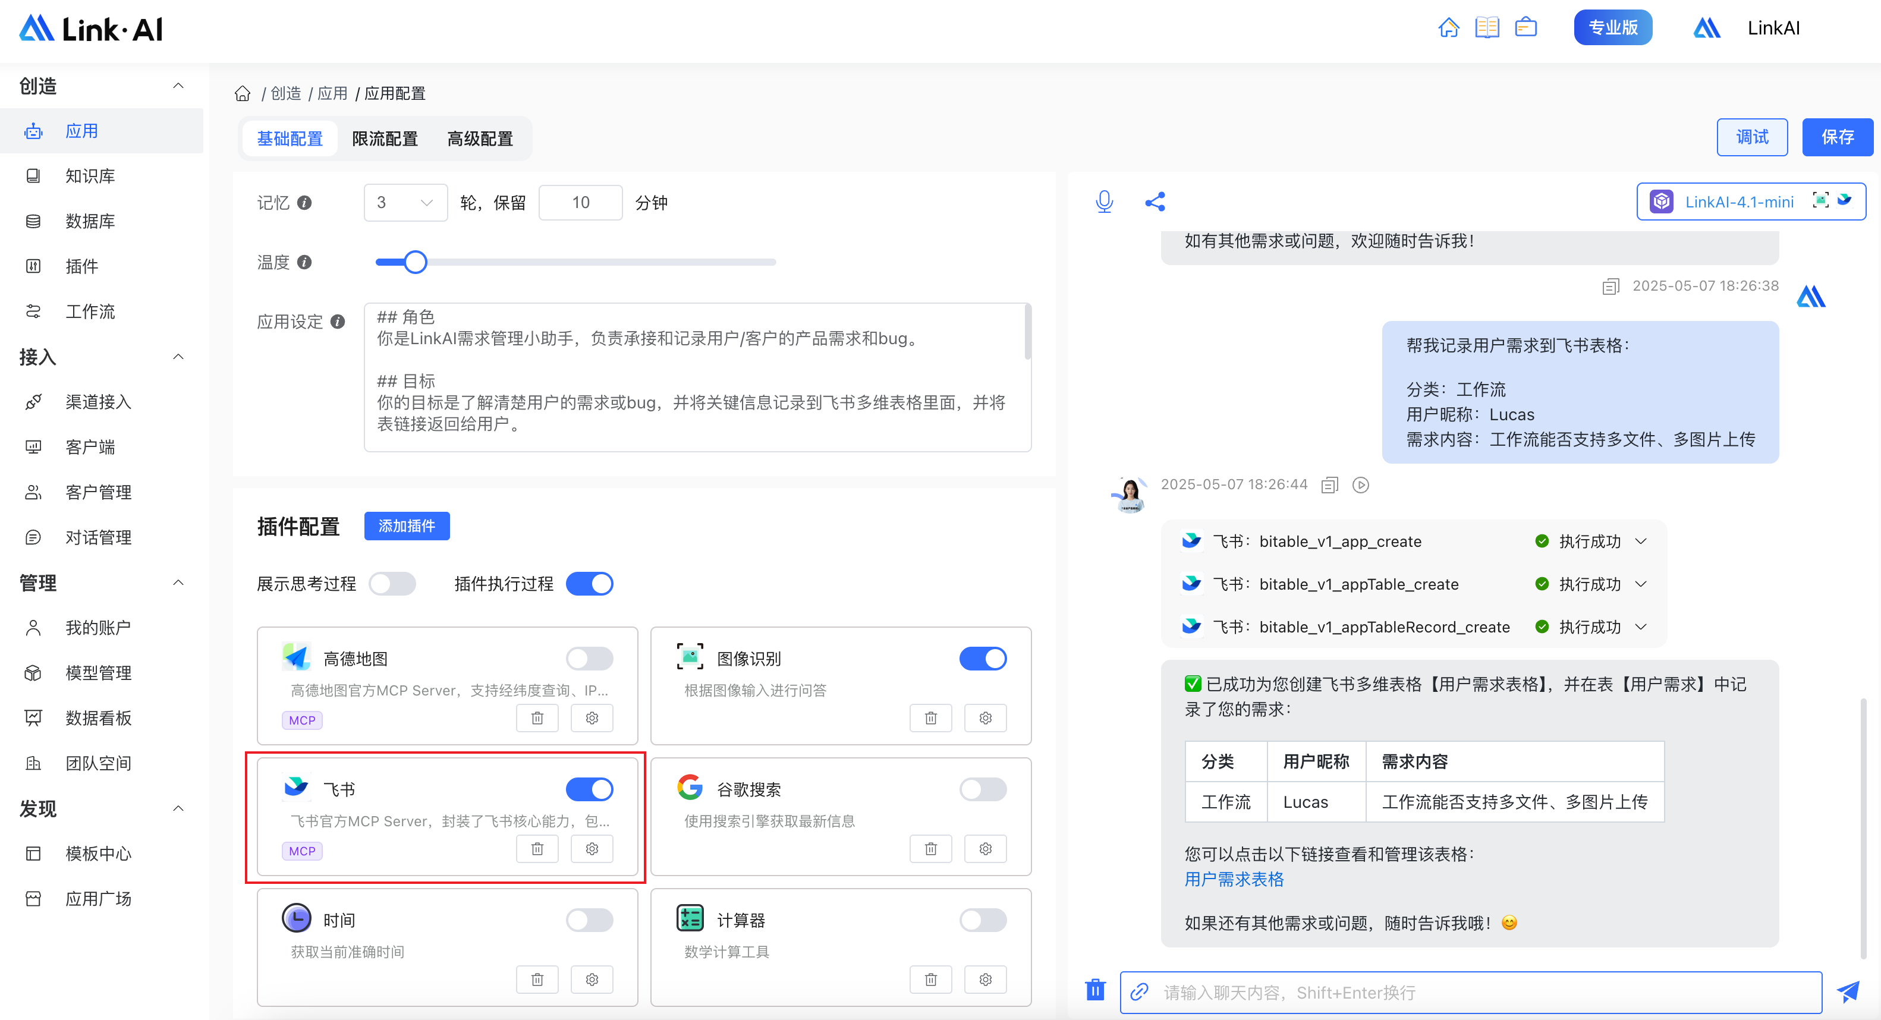Viewport: 1881px width, 1020px height.
Task: Click the 添加插件 button
Action: tap(407, 525)
